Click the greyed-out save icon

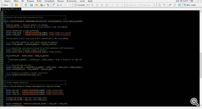click(21, 5)
